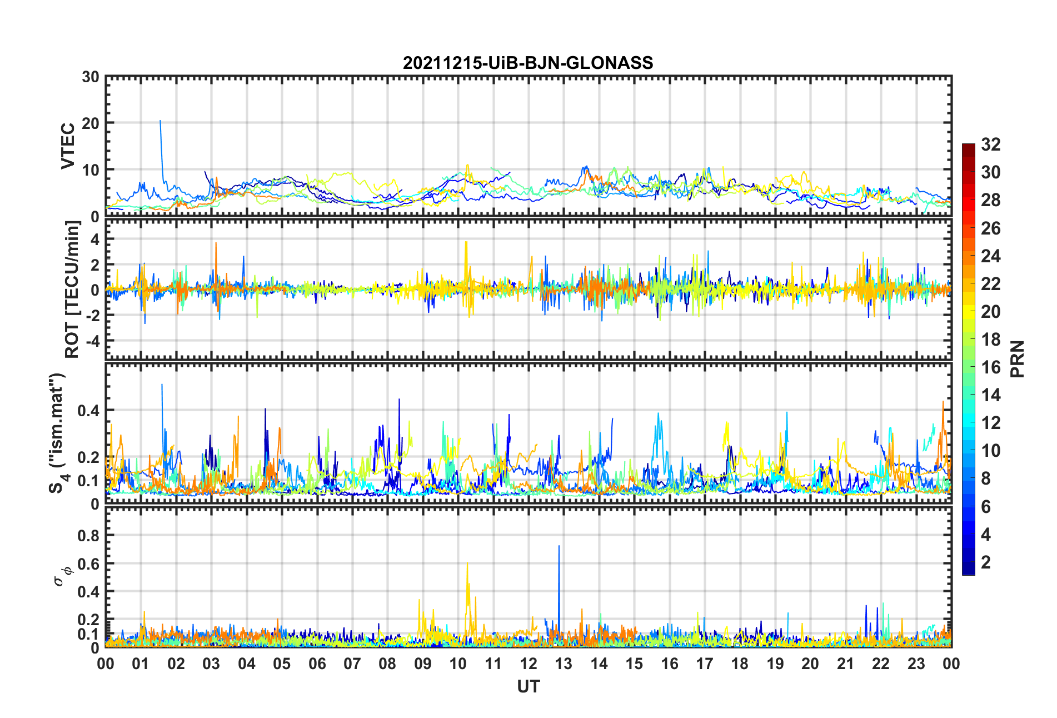Click the plot title 20211215-UiB-BJN-GLONASS
The image size is (1057, 718).
click(528, 63)
